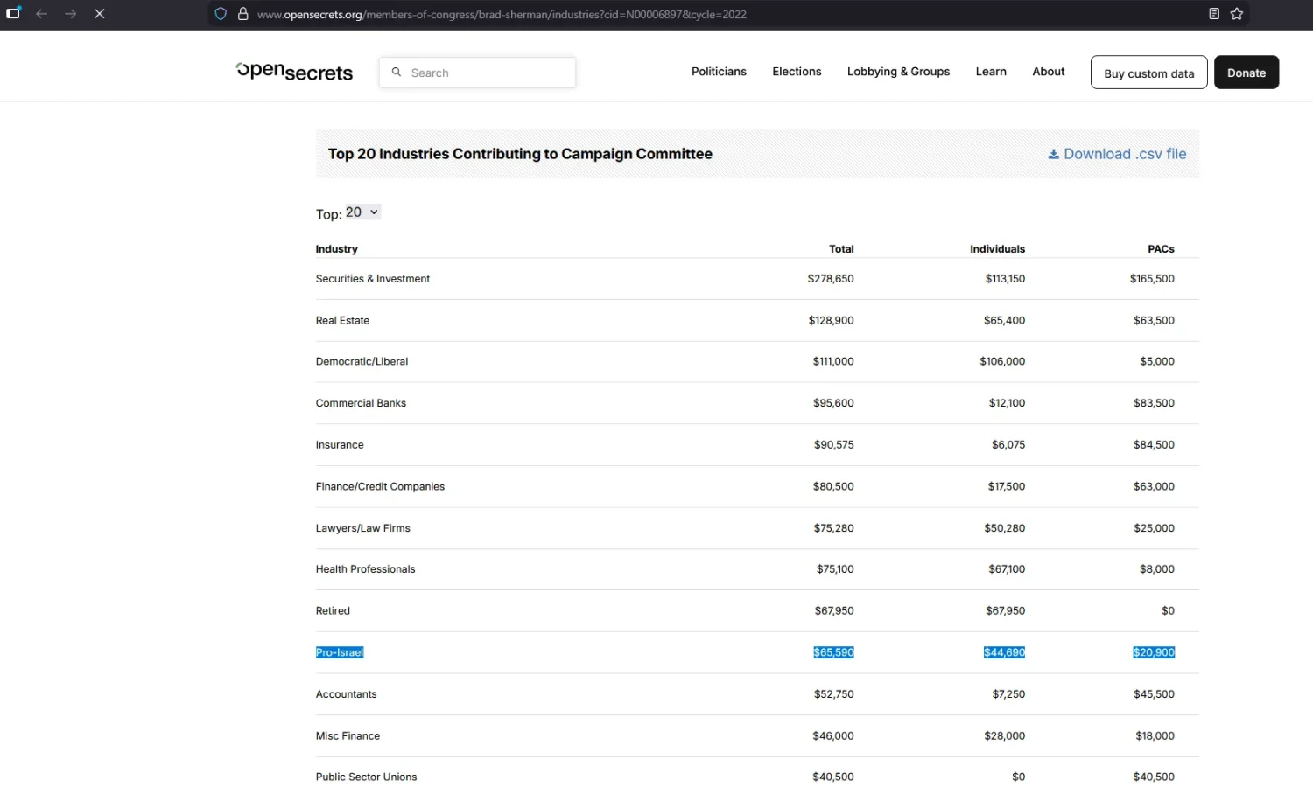
Task: Open the Elections menu
Action: tap(797, 72)
